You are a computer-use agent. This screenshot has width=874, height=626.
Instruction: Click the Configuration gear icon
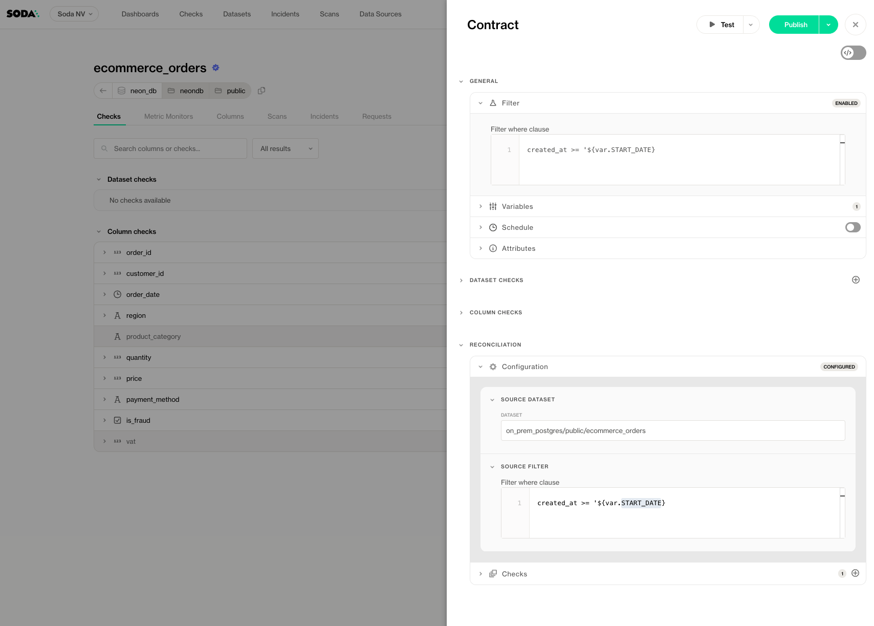point(493,366)
